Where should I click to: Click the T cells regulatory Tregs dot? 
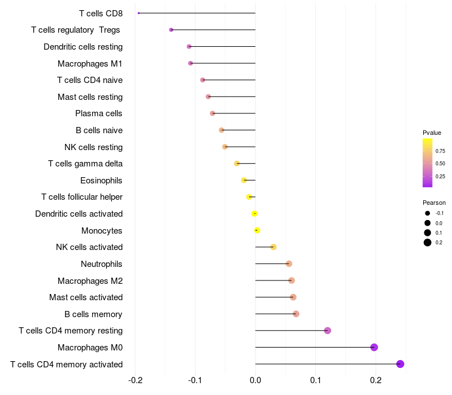(171, 30)
